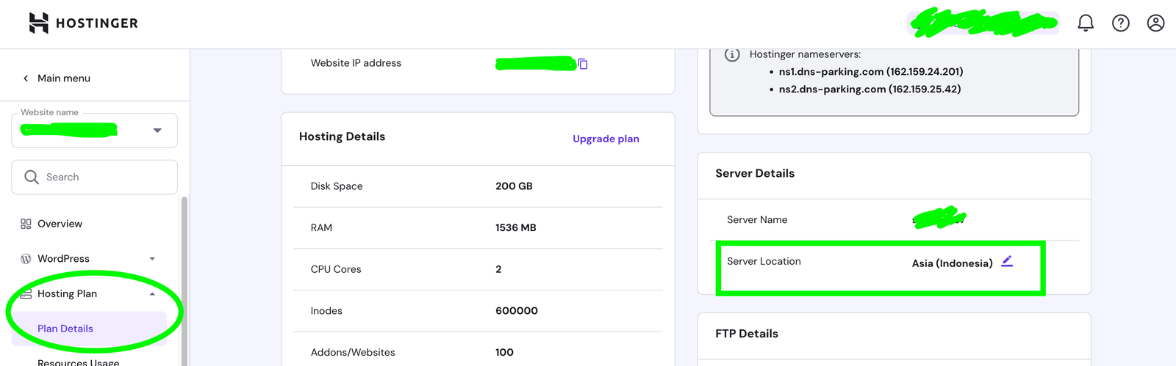Click the ns2.dns-parking.com nameserver entry
Image resolution: width=1176 pixels, height=366 pixels.
click(x=870, y=89)
